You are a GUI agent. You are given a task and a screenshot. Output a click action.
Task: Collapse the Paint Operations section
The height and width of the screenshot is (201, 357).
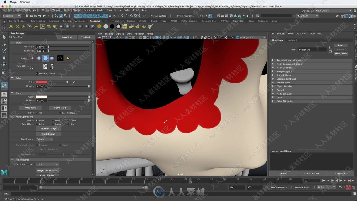pyautogui.click(x=12, y=117)
